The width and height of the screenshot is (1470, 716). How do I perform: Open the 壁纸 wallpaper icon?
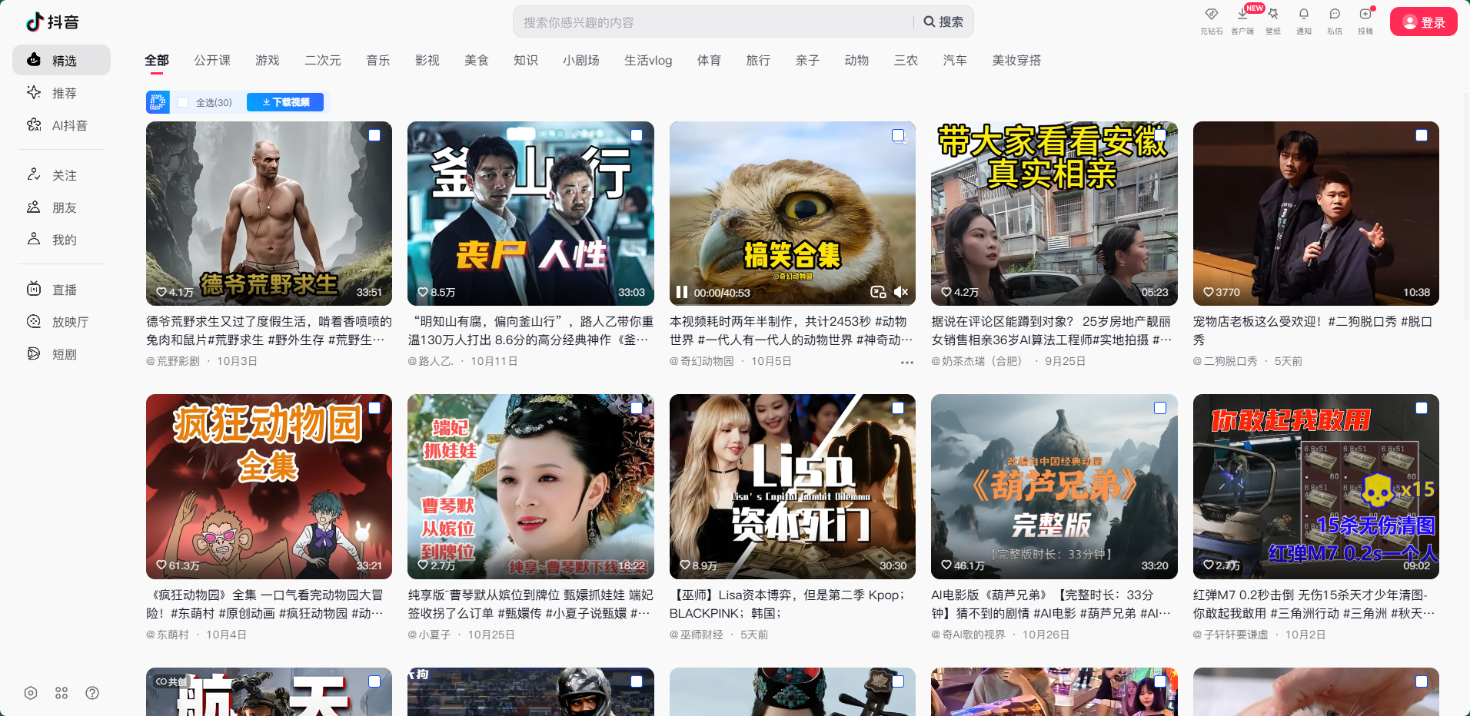[1272, 15]
